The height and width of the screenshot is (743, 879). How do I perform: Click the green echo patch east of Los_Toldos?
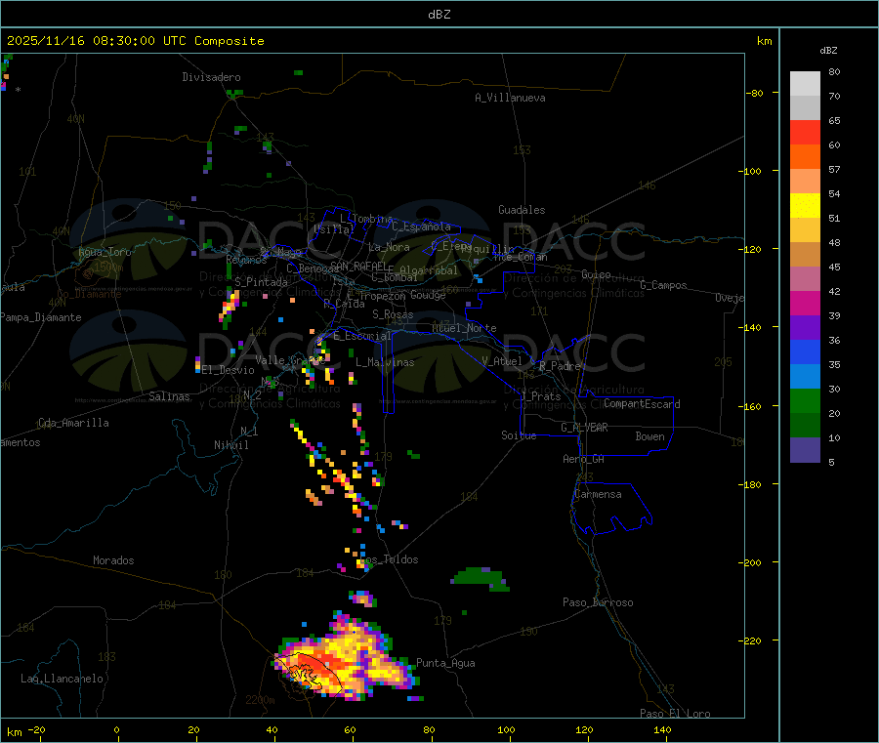coord(480,578)
